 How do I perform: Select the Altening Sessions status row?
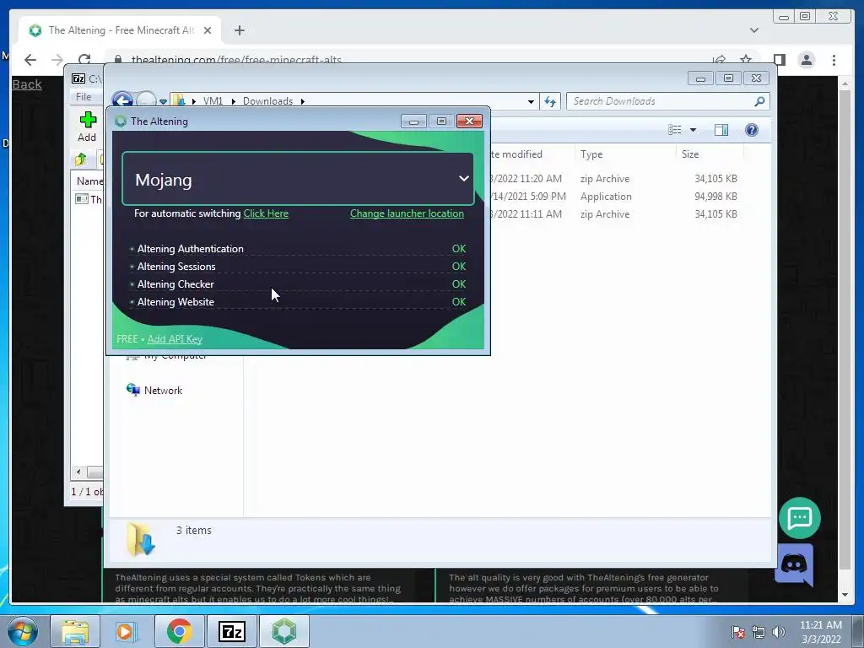tap(298, 266)
